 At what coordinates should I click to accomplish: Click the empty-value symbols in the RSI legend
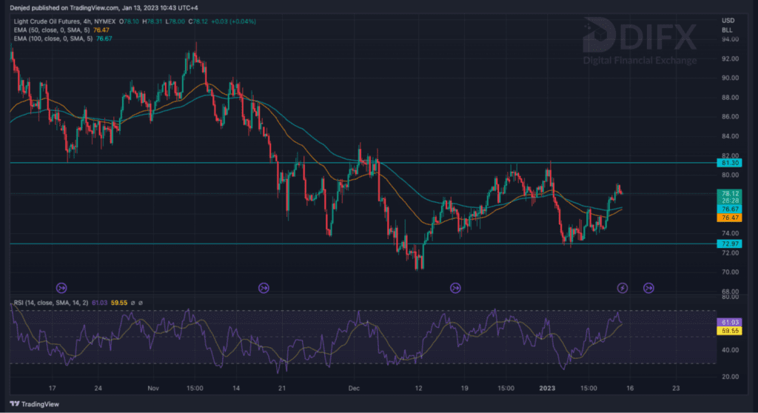(136, 303)
